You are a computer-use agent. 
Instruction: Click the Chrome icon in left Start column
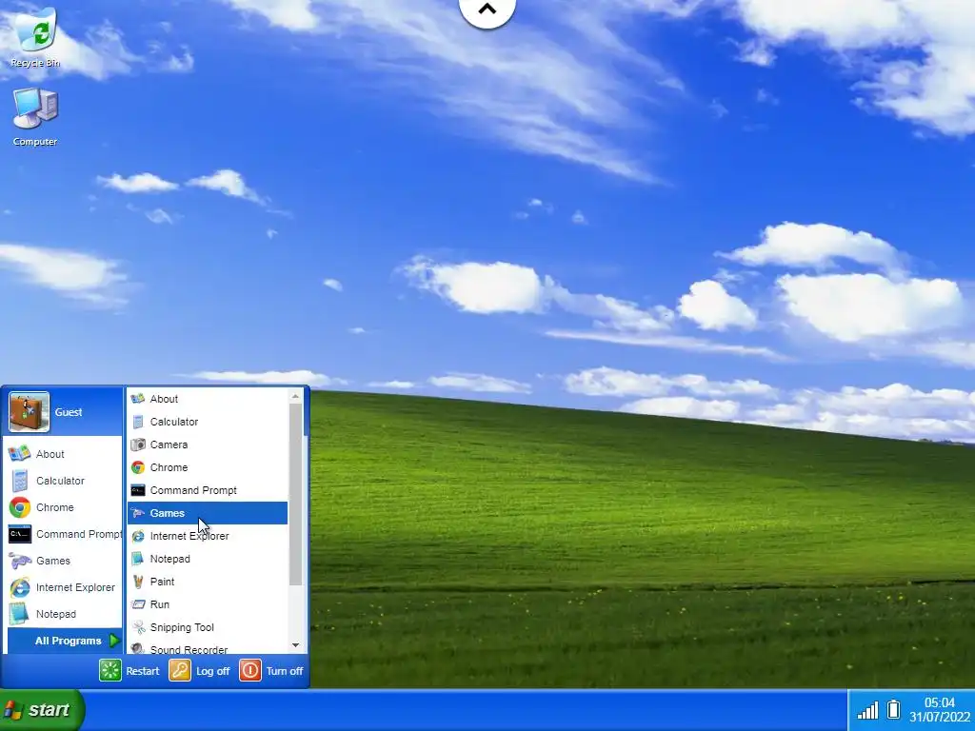19,507
